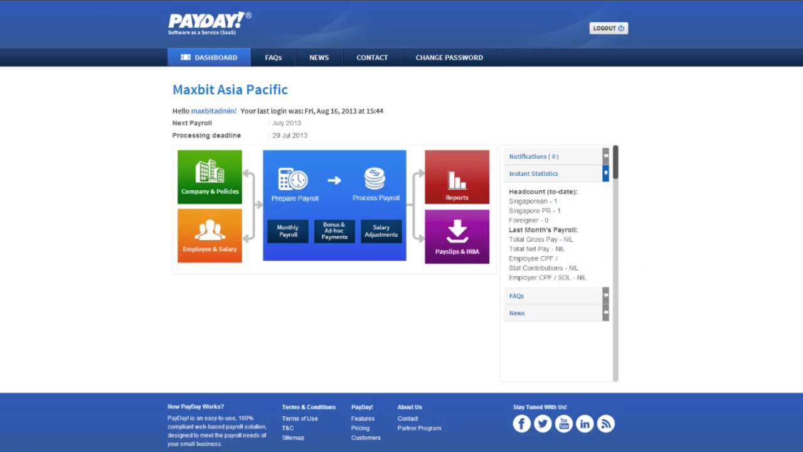Click 'How PayDay Works?' footer heading
803x452 pixels.
[196, 407]
